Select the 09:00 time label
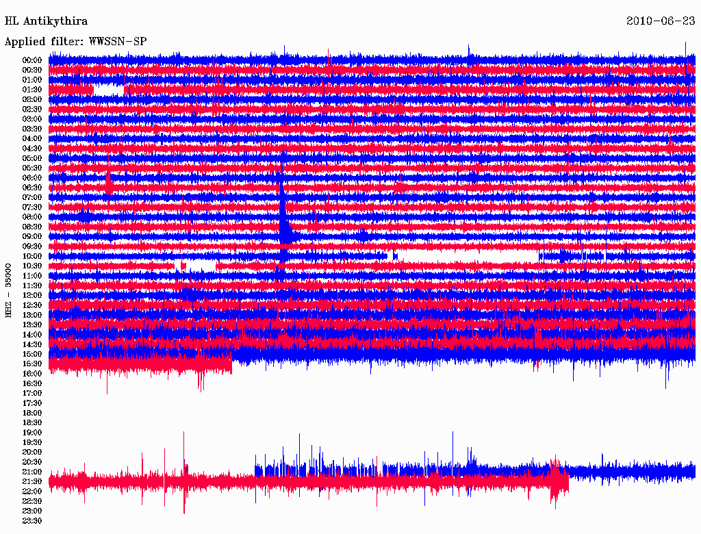This screenshot has height=534, width=701. click(x=32, y=237)
